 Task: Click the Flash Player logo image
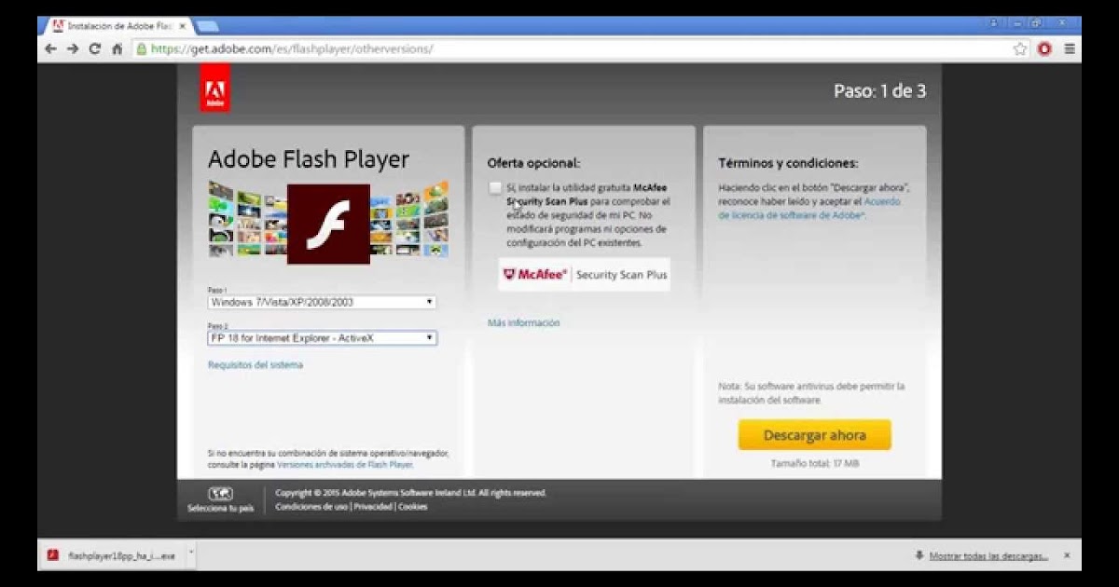(x=328, y=224)
